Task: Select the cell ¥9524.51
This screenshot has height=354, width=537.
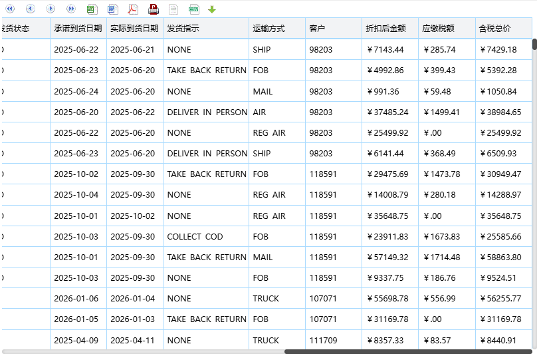Action: pos(504,278)
